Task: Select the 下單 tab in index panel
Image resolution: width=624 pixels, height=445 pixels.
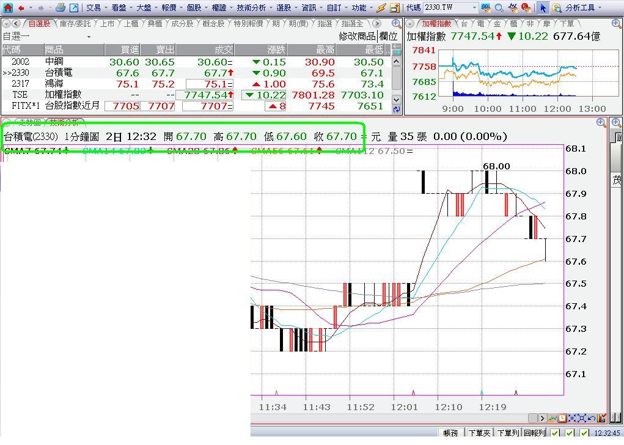Action: pos(567,24)
